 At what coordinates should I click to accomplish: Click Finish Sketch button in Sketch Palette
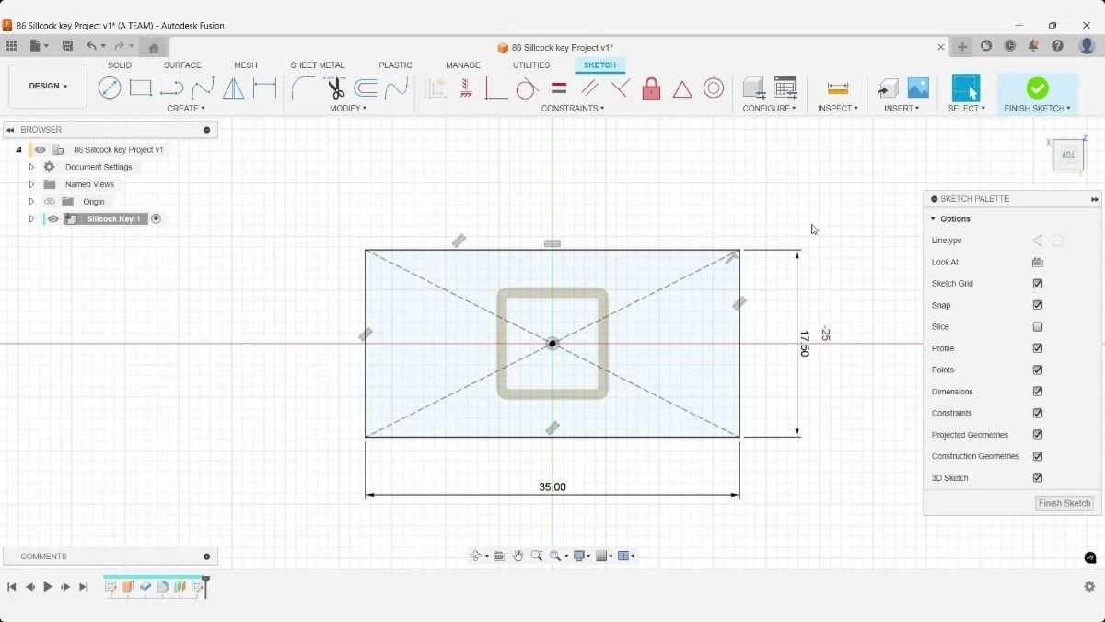(x=1064, y=503)
